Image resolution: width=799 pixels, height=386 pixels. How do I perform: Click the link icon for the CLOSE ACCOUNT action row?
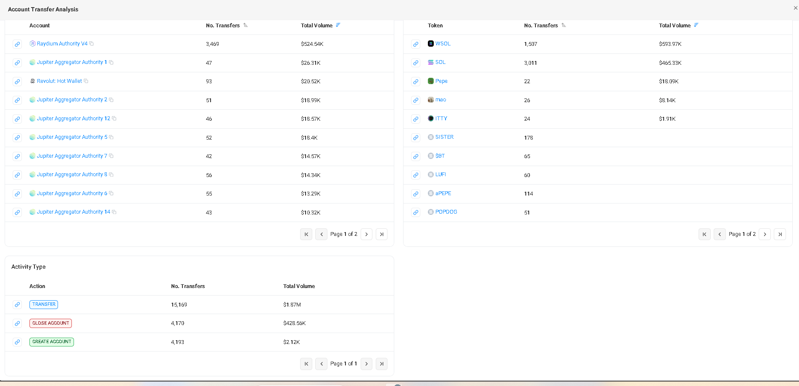click(17, 323)
